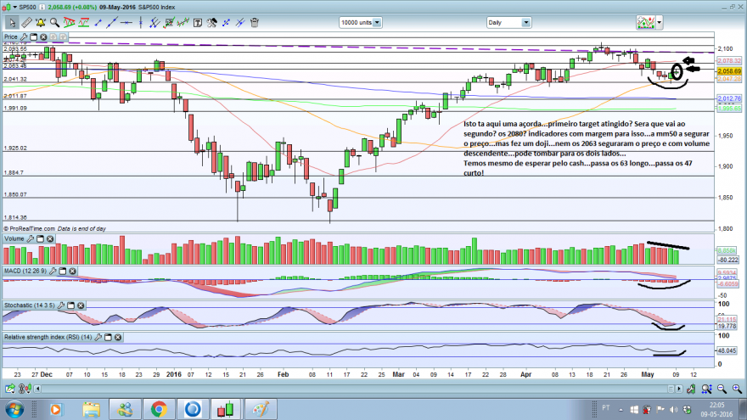Expand the chart style dropdown arrow
The height and width of the screenshot is (420, 747).
click(660, 22)
